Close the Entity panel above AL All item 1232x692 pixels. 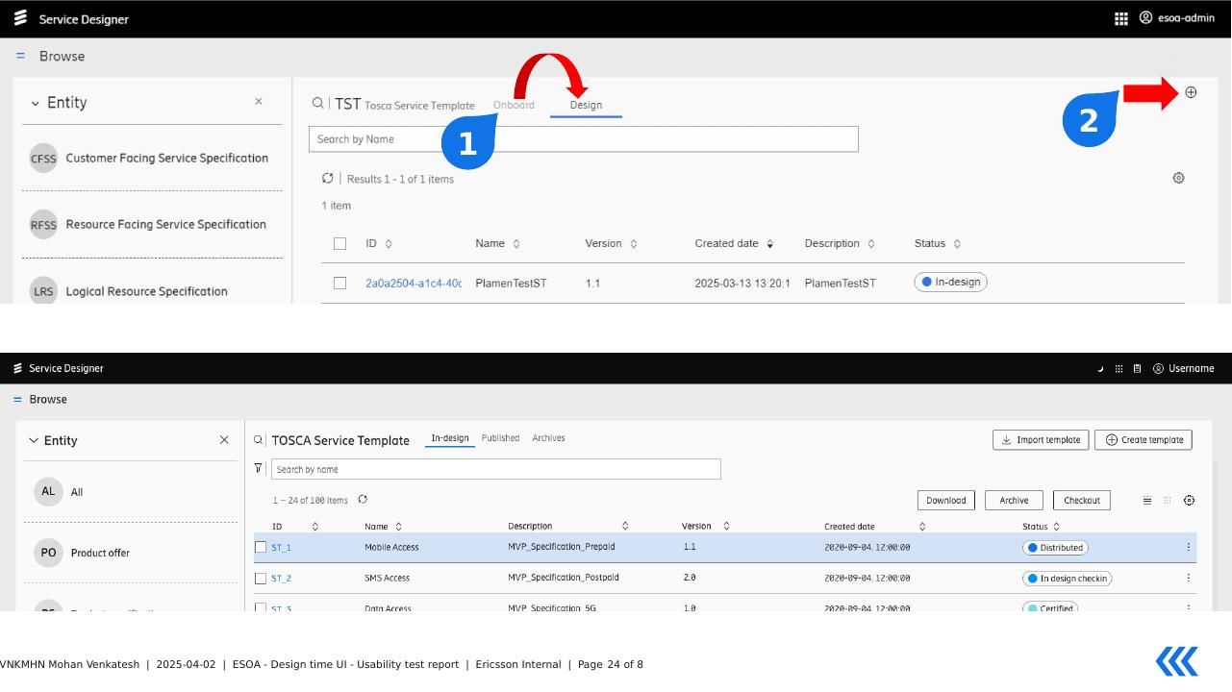click(224, 440)
